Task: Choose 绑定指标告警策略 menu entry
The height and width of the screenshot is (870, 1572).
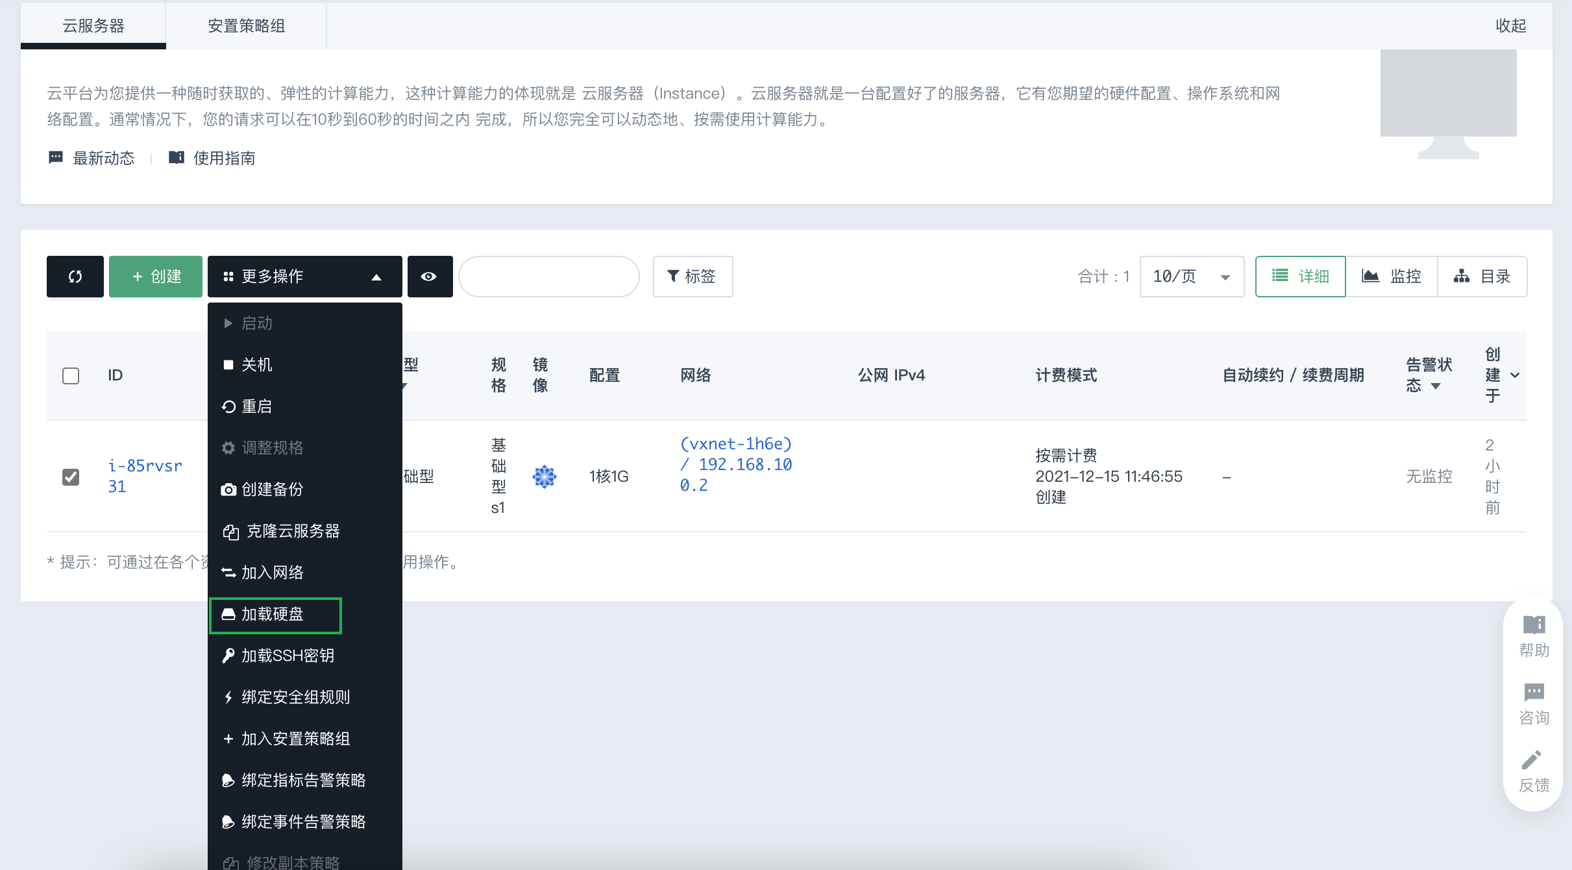Action: click(x=305, y=780)
